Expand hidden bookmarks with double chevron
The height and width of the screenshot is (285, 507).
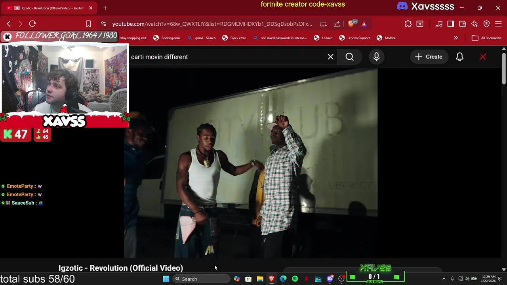456,38
